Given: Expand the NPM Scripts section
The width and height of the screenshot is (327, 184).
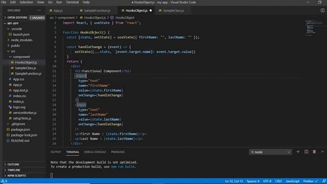Looking at the screenshot, I should pyautogui.click(x=17, y=176).
